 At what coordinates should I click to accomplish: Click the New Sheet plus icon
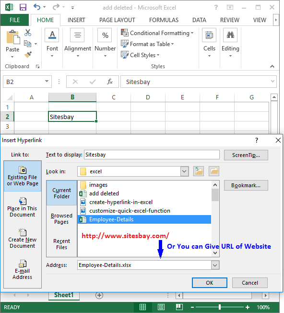[x=99, y=295]
